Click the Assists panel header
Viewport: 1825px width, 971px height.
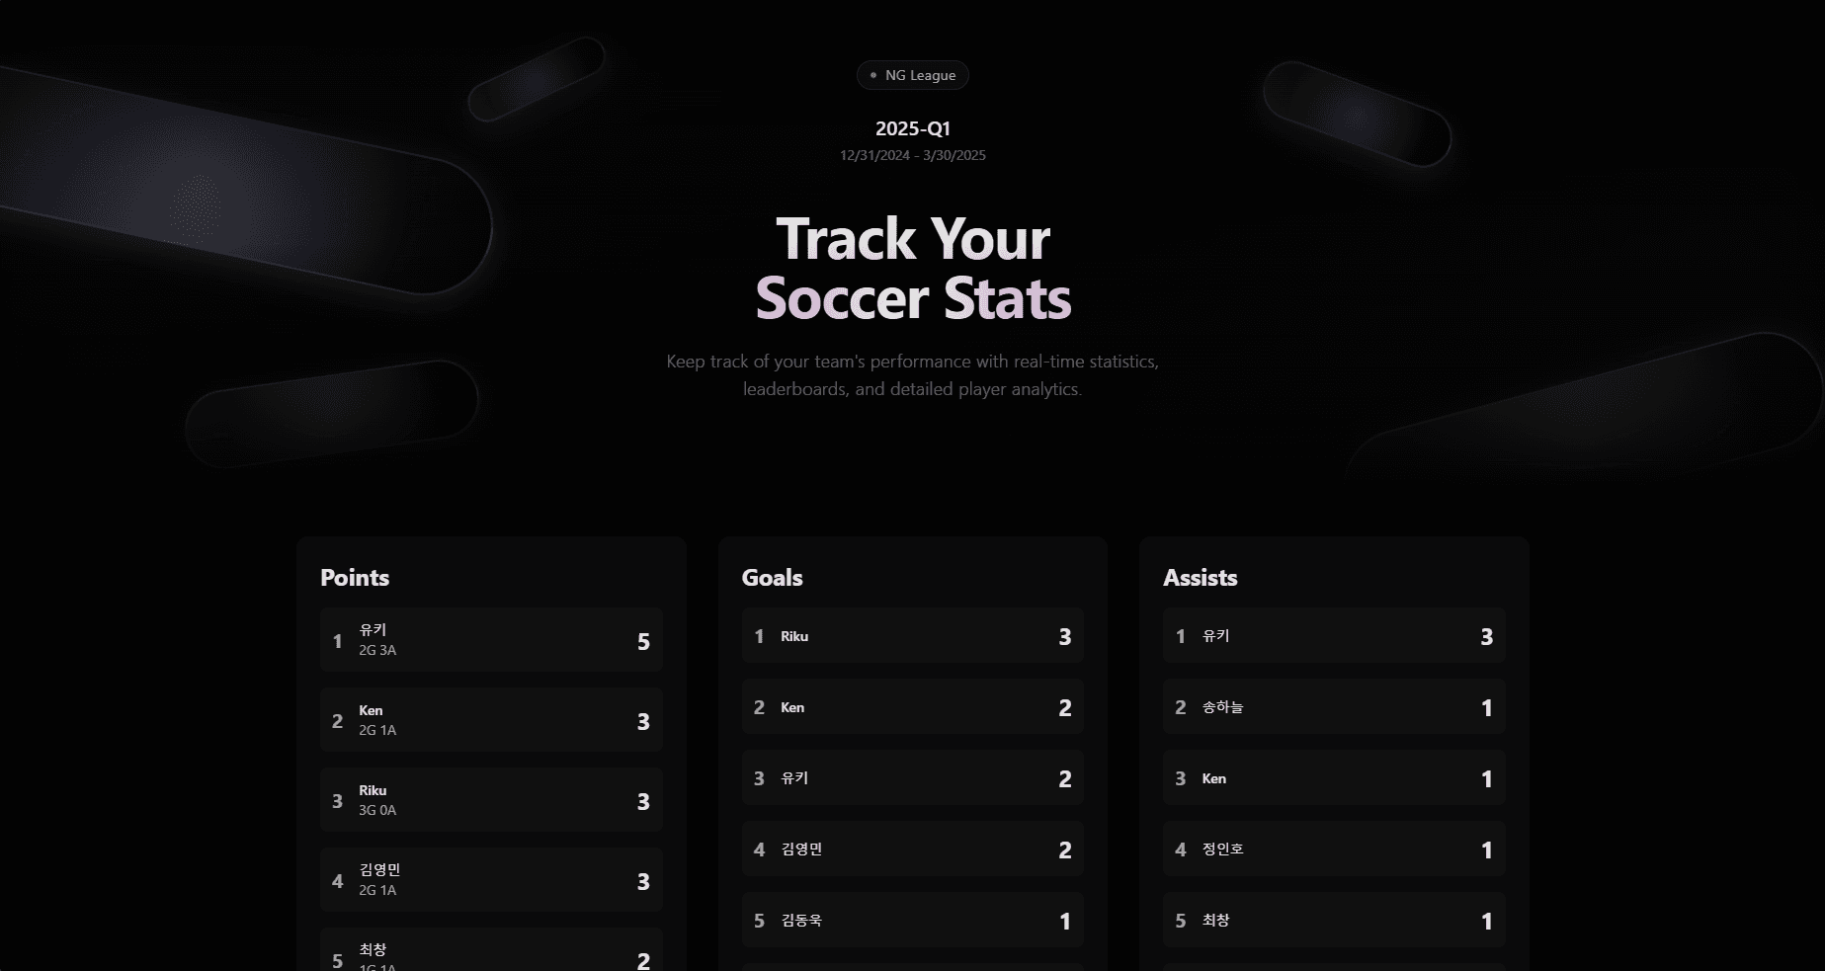[1200, 578]
